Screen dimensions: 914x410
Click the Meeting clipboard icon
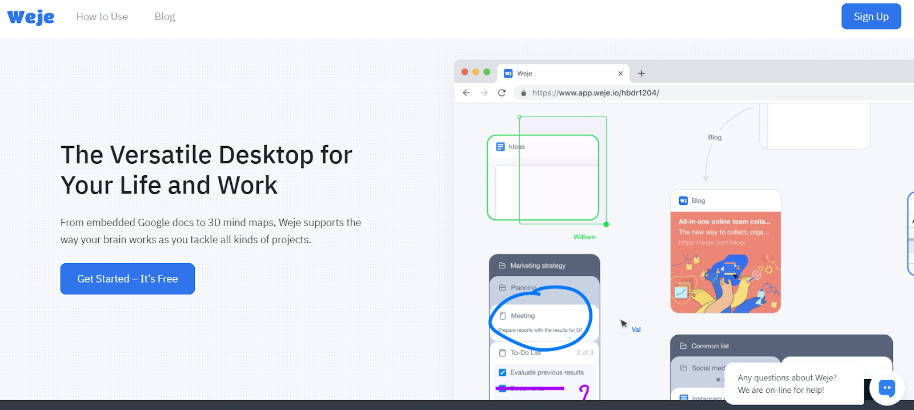click(x=503, y=316)
